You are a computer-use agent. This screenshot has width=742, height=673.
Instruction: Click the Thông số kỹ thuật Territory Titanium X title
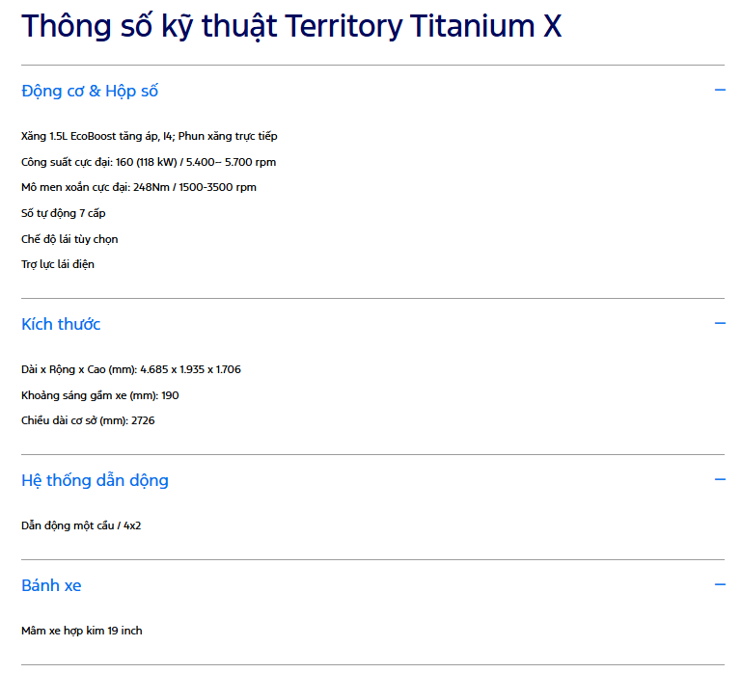coord(291,26)
